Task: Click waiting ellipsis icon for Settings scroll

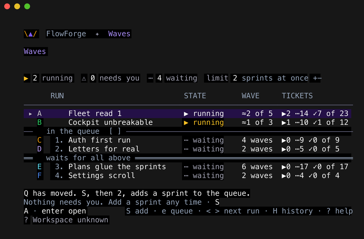Action: (186, 176)
